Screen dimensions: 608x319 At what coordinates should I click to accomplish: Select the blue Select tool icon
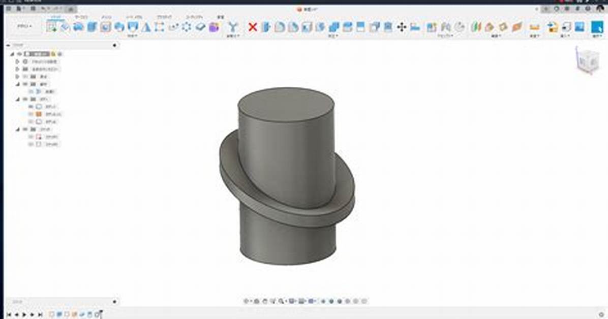tap(597, 27)
